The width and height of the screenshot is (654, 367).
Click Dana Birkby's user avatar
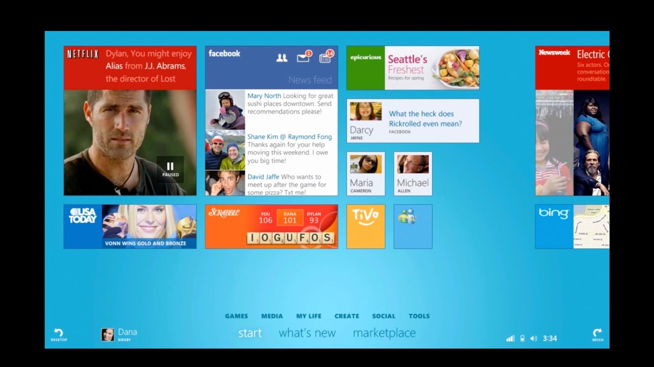108,334
